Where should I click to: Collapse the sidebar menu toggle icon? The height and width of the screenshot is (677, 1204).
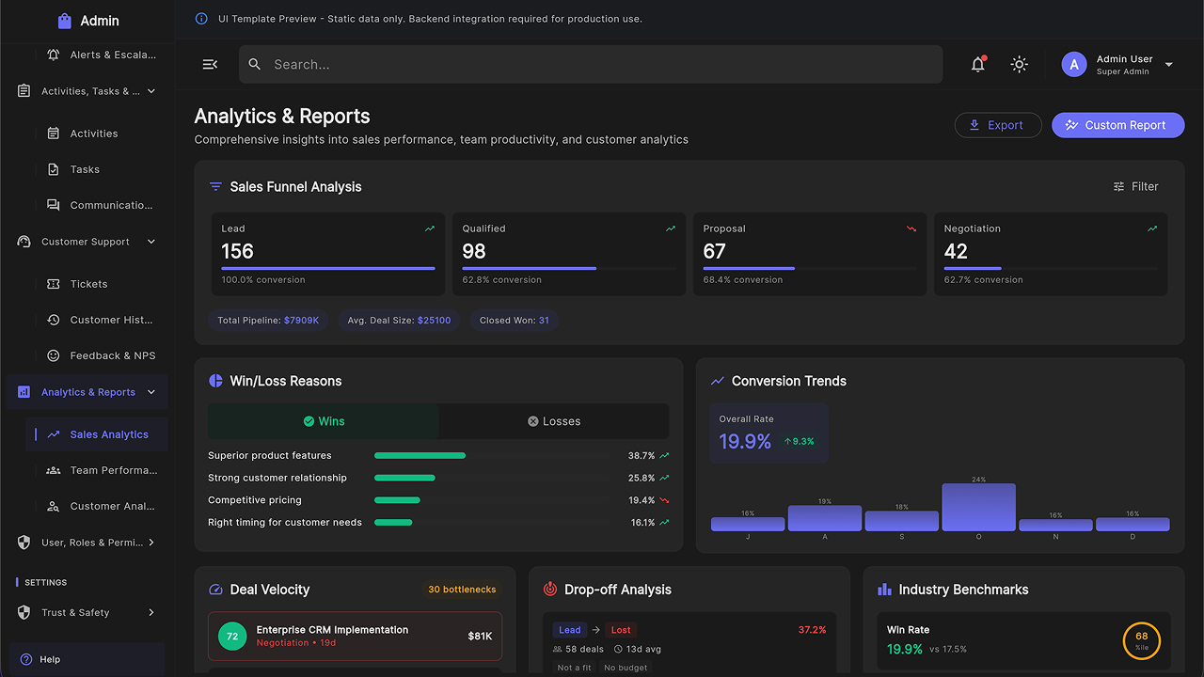pos(210,64)
